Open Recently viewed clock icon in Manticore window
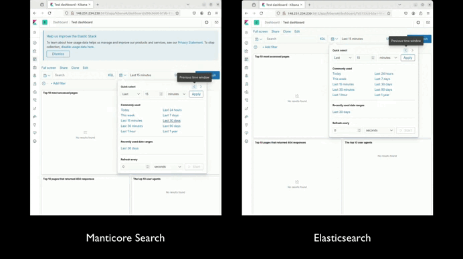The width and height of the screenshot is (463, 259). [x=35, y=33]
